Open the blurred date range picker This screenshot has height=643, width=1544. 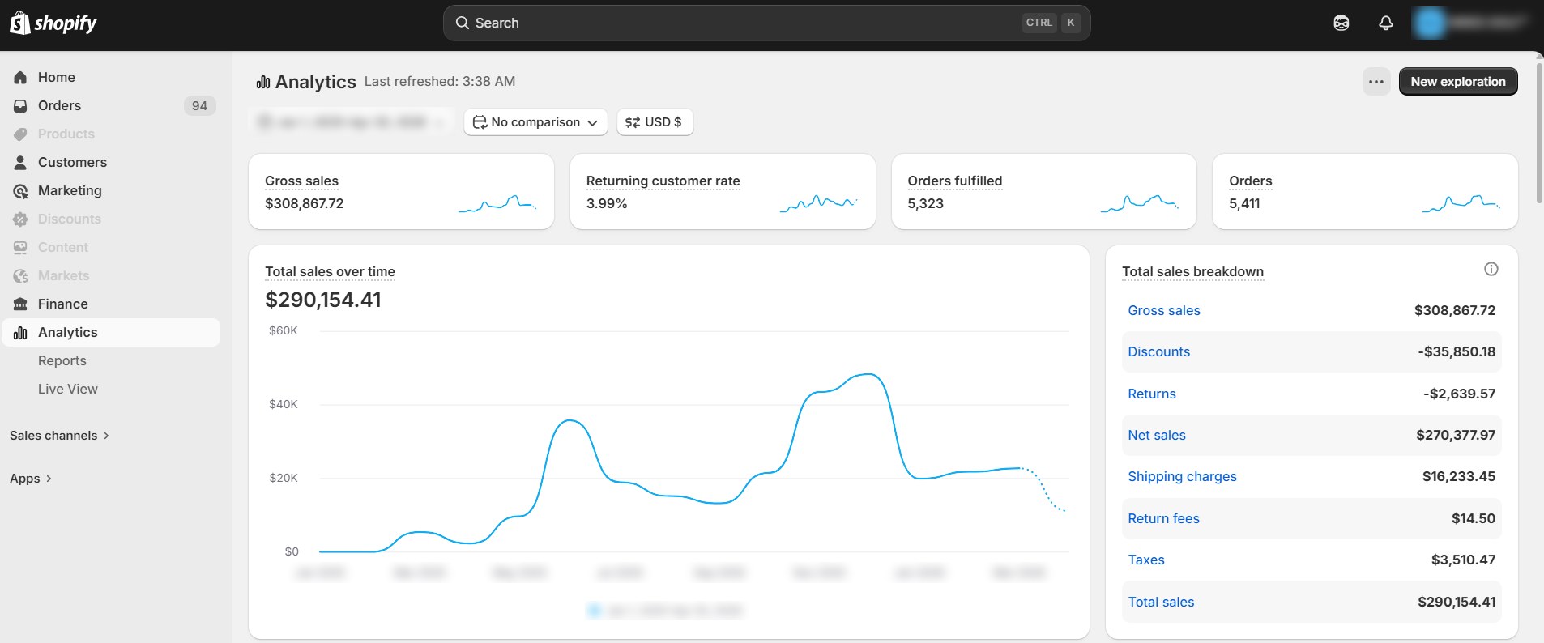[352, 122]
